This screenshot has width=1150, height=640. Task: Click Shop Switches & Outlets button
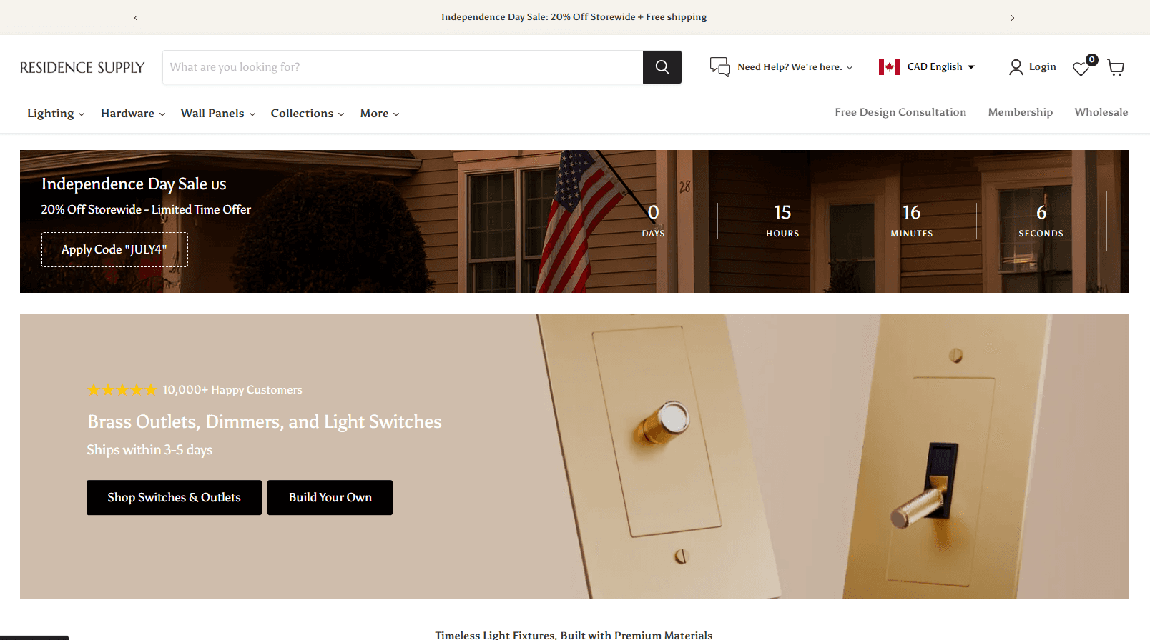[x=174, y=497]
